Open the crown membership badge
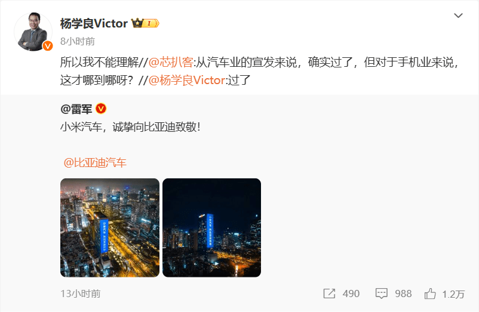479x312 pixels. click(145, 23)
